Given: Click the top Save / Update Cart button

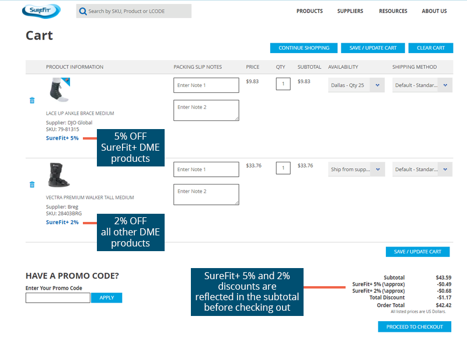Looking at the screenshot, I should tap(373, 48).
